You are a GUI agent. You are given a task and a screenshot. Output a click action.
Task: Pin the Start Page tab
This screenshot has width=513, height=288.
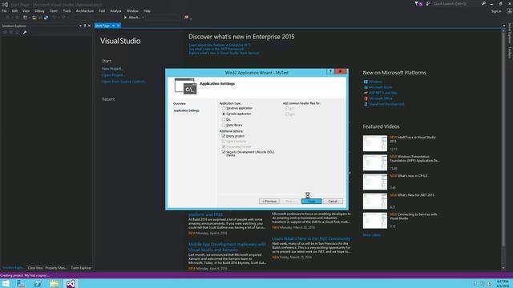pyautogui.click(x=114, y=26)
